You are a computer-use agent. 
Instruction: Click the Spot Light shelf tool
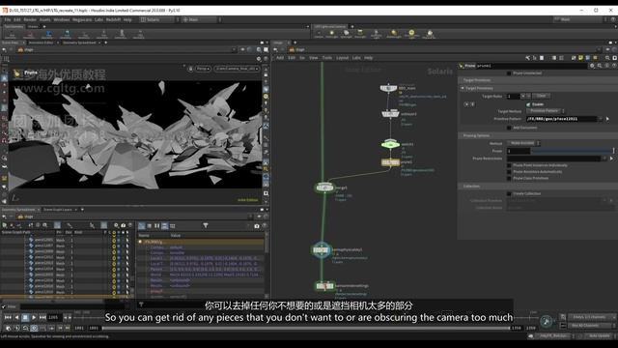346,35
